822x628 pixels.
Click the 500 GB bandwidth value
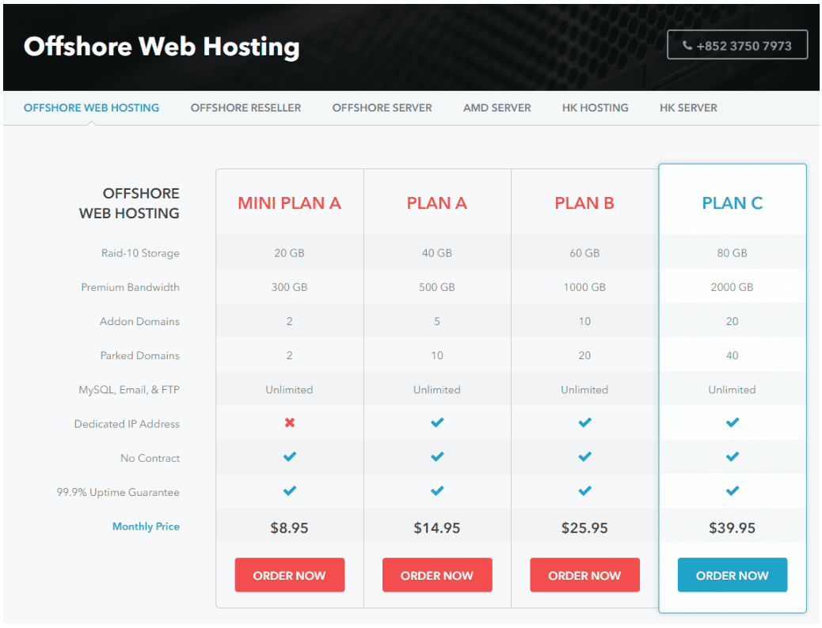[436, 287]
